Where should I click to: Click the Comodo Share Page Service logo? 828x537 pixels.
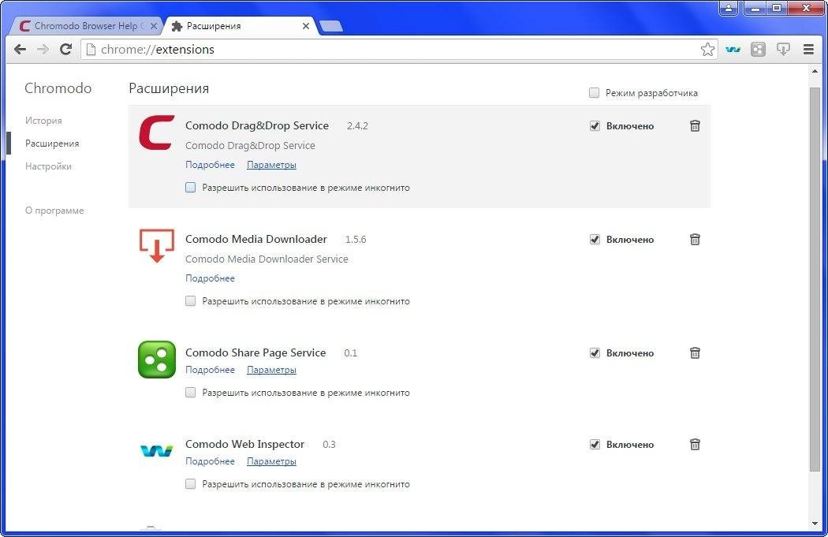pyautogui.click(x=157, y=360)
